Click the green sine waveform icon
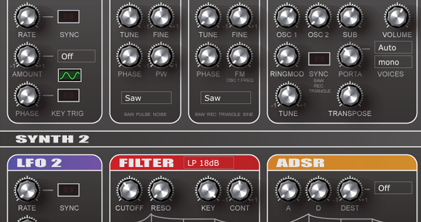The height and width of the screenshot is (222, 421). tap(69, 76)
